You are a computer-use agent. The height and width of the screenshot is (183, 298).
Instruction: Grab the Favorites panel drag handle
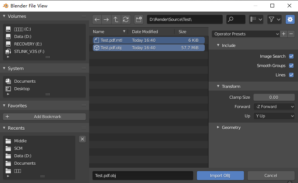pyautogui.click(x=84, y=105)
